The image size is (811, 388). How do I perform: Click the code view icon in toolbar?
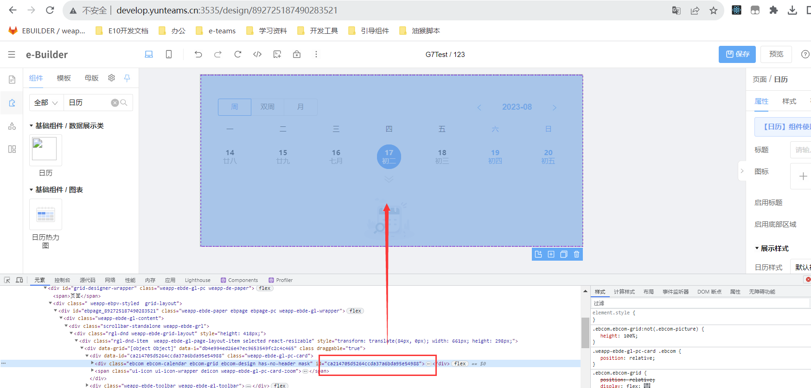pyautogui.click(x=257, y=54)
